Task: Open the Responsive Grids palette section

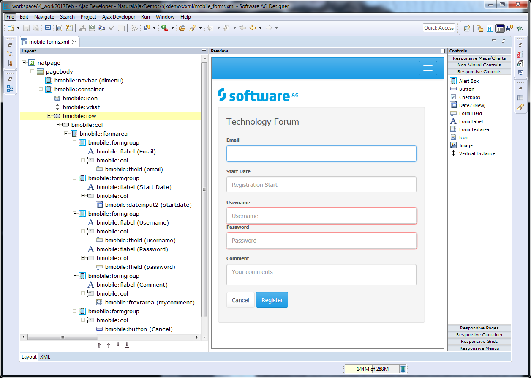Action: [479, 342]
